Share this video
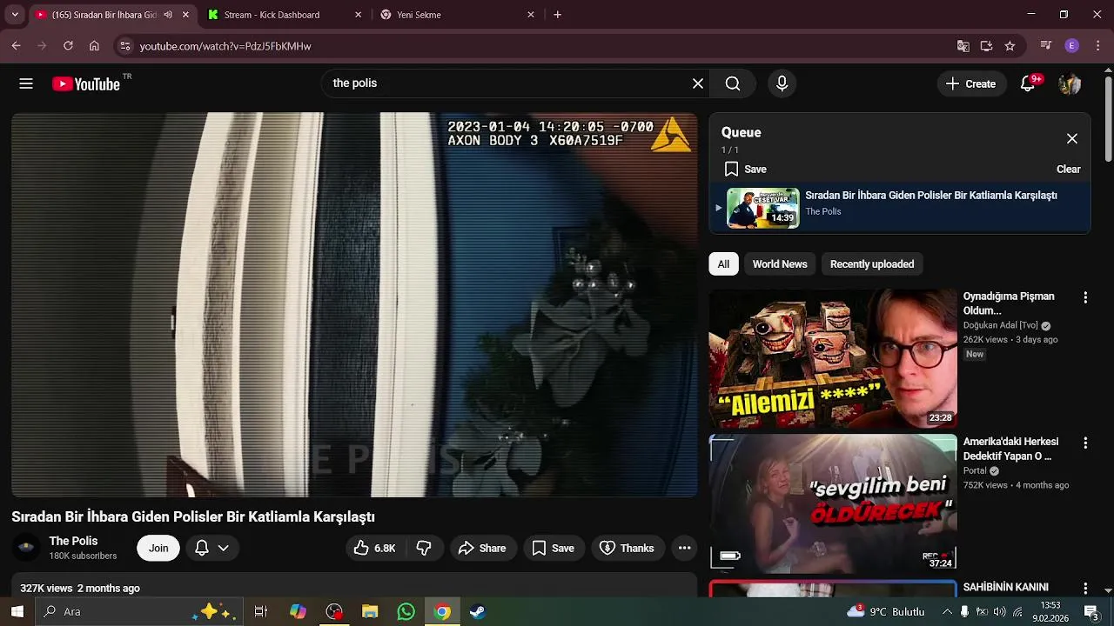1114x626 pixels. (482, 548)
